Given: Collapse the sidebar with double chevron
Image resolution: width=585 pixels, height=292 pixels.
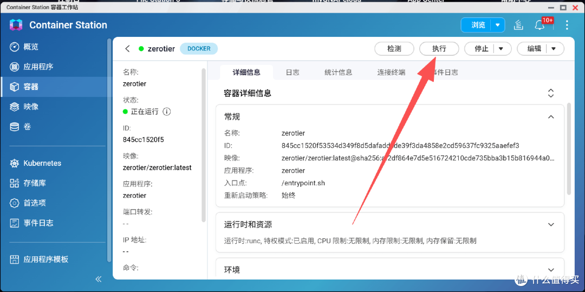Looking at the screenshot, I should click(x=99, y=278).
